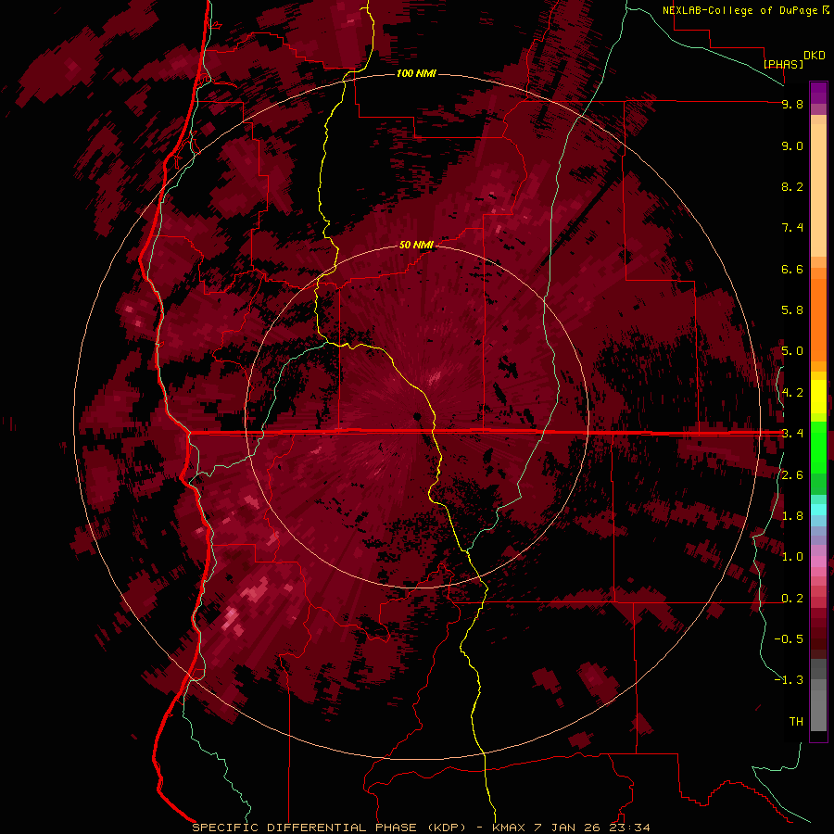
Task: Click the cyan band of the color bar
Action: (818, 509)
